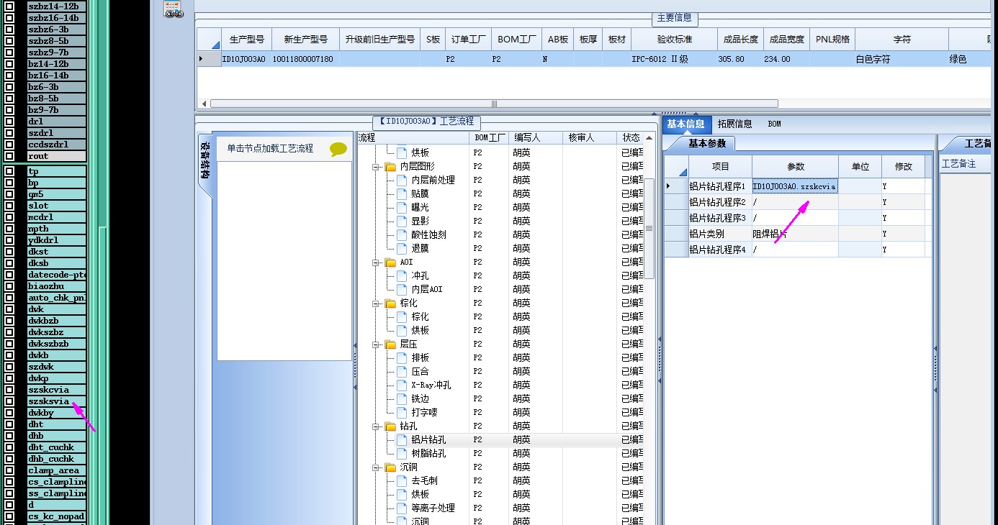Click the 成品长度 column header
The image size is (998, 525).
[740, 40]
